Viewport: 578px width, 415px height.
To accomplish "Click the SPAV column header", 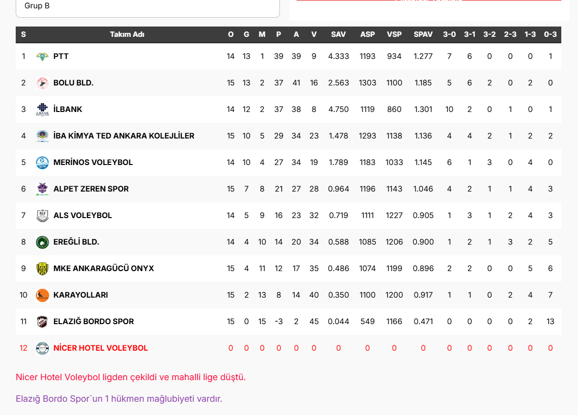I will coord(423,35).
